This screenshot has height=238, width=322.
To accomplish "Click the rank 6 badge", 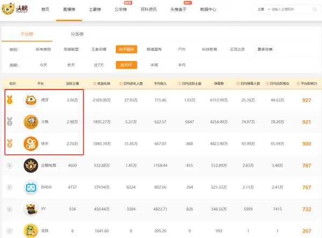I will pyautogui.click(x=10, y=209).
